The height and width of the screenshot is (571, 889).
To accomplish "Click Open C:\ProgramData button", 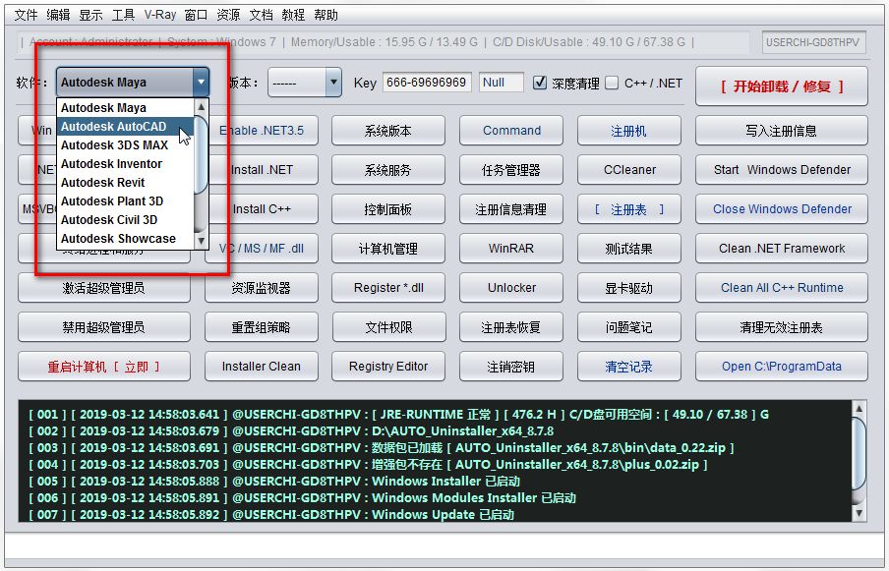I will [x=781, y=367].
